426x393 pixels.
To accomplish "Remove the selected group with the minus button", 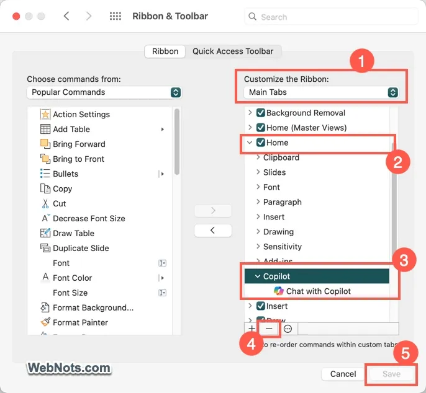I will [x=269, y=329].
